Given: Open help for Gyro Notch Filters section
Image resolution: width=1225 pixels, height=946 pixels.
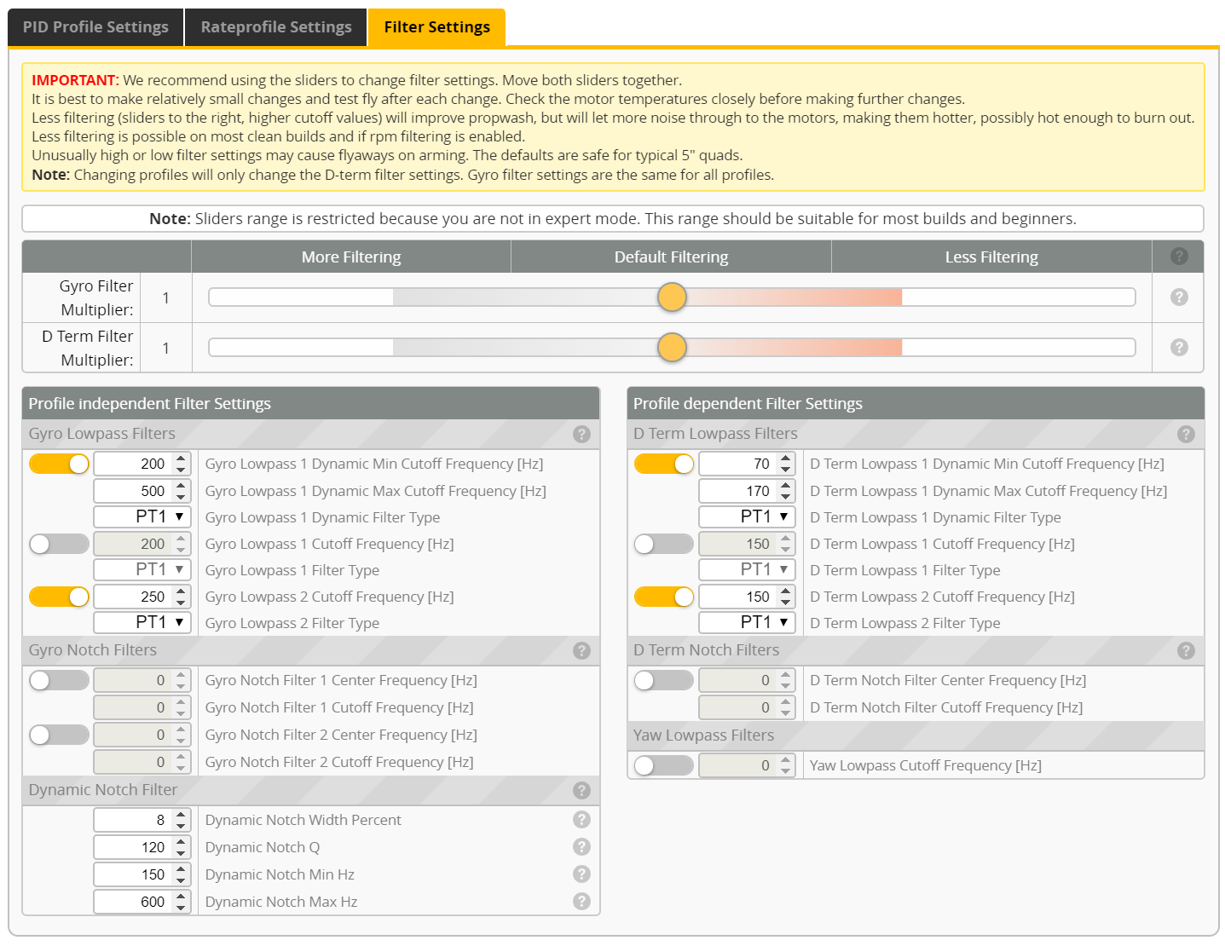Looking at the screenshot, I should pyautogui.click(x=581, y=650).
